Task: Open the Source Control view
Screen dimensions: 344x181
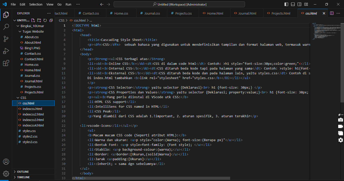Action: [6, 39]
